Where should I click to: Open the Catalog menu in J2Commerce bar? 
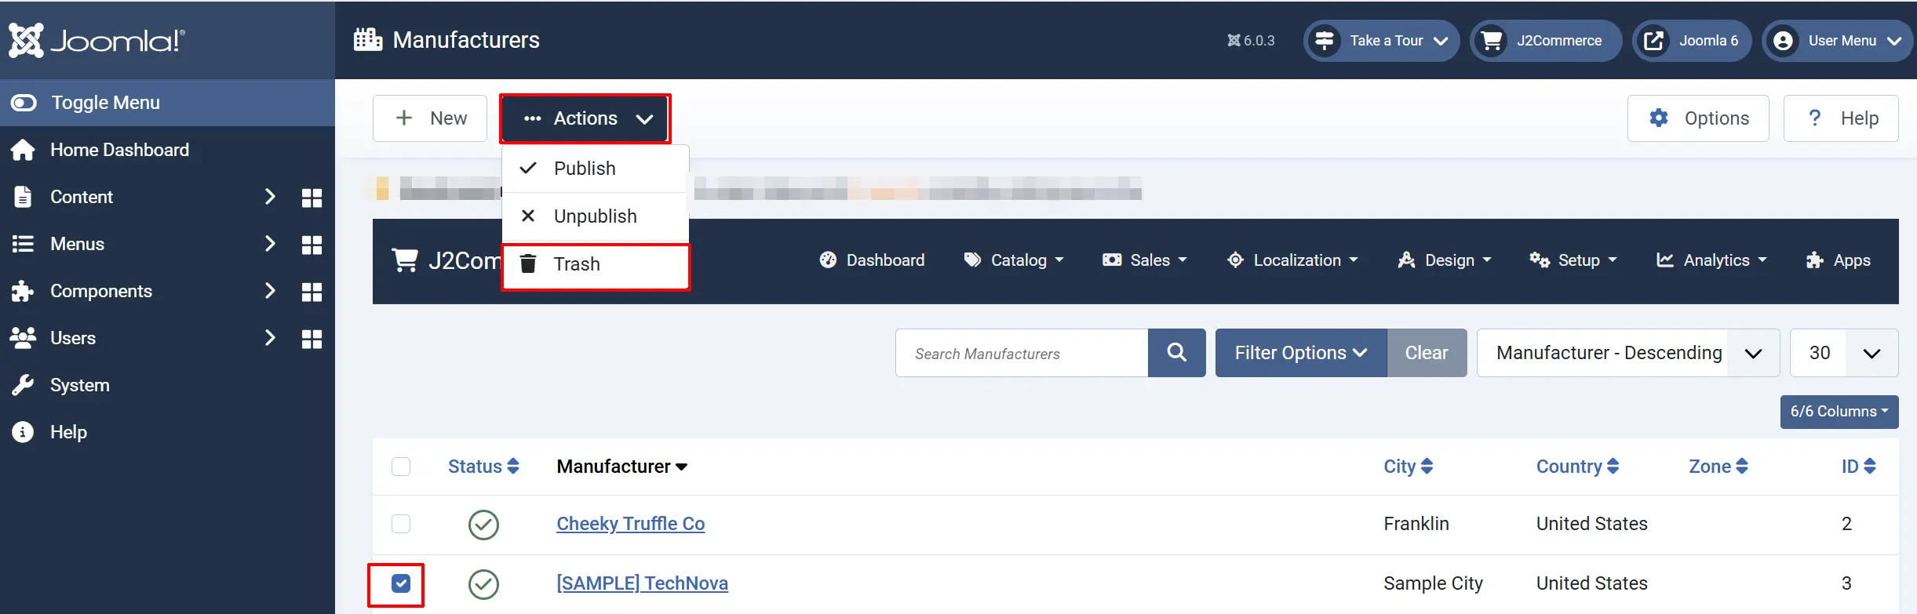pos(1014,260)
